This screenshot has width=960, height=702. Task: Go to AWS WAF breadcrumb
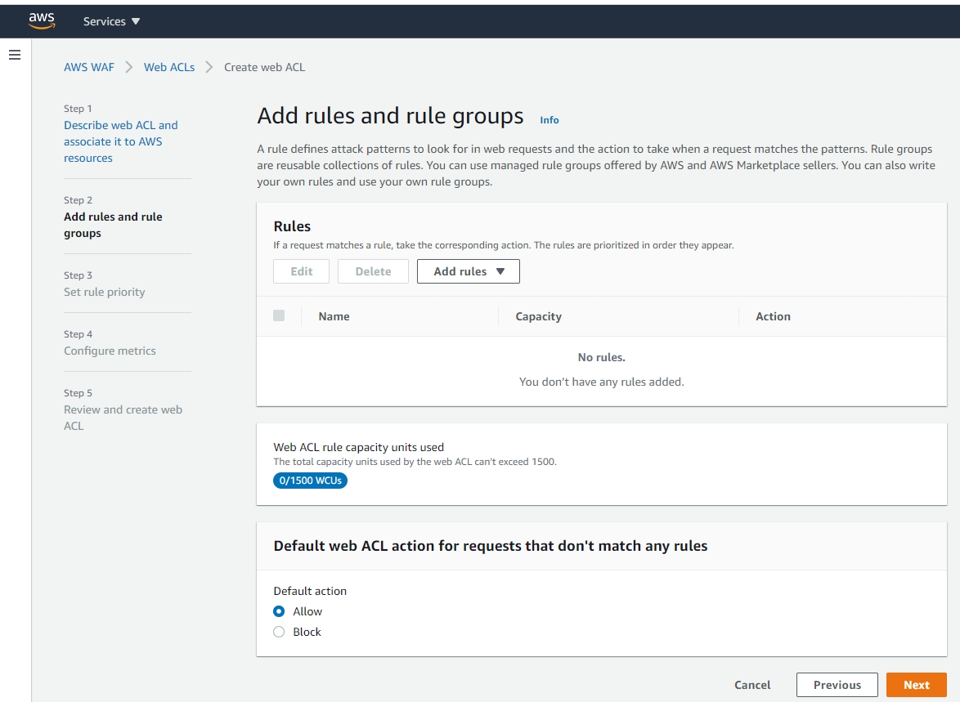(89, 67)
